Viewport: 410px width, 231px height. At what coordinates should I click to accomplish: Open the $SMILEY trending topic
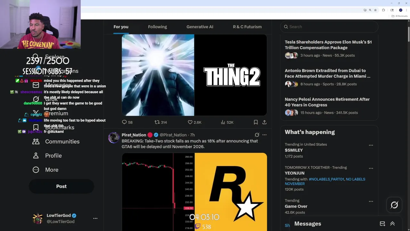(x=294, y=150)
